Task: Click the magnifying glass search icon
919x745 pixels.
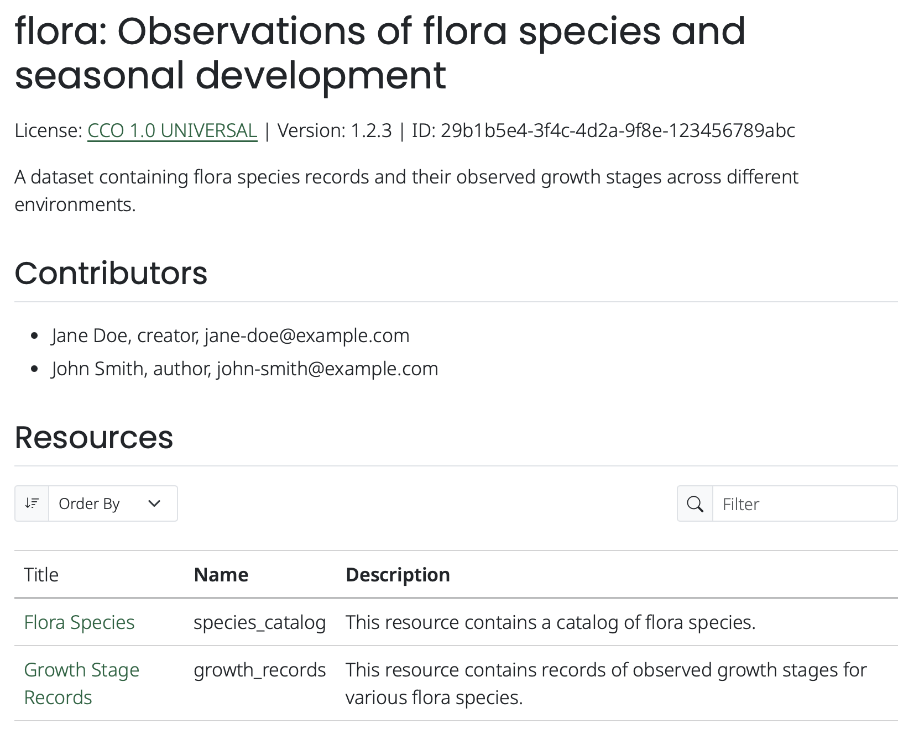Action: pyautogui.click(x=695, y=503)
